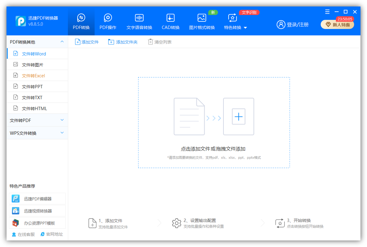367x247 pixels.
Task: Click the 文字识别 red badge
Action: pyautogui.click(x=249, y=12)
